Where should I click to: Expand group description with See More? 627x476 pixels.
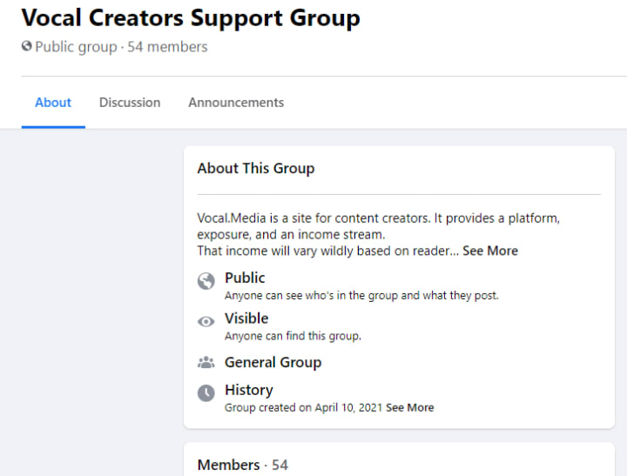tap(490, 251)
